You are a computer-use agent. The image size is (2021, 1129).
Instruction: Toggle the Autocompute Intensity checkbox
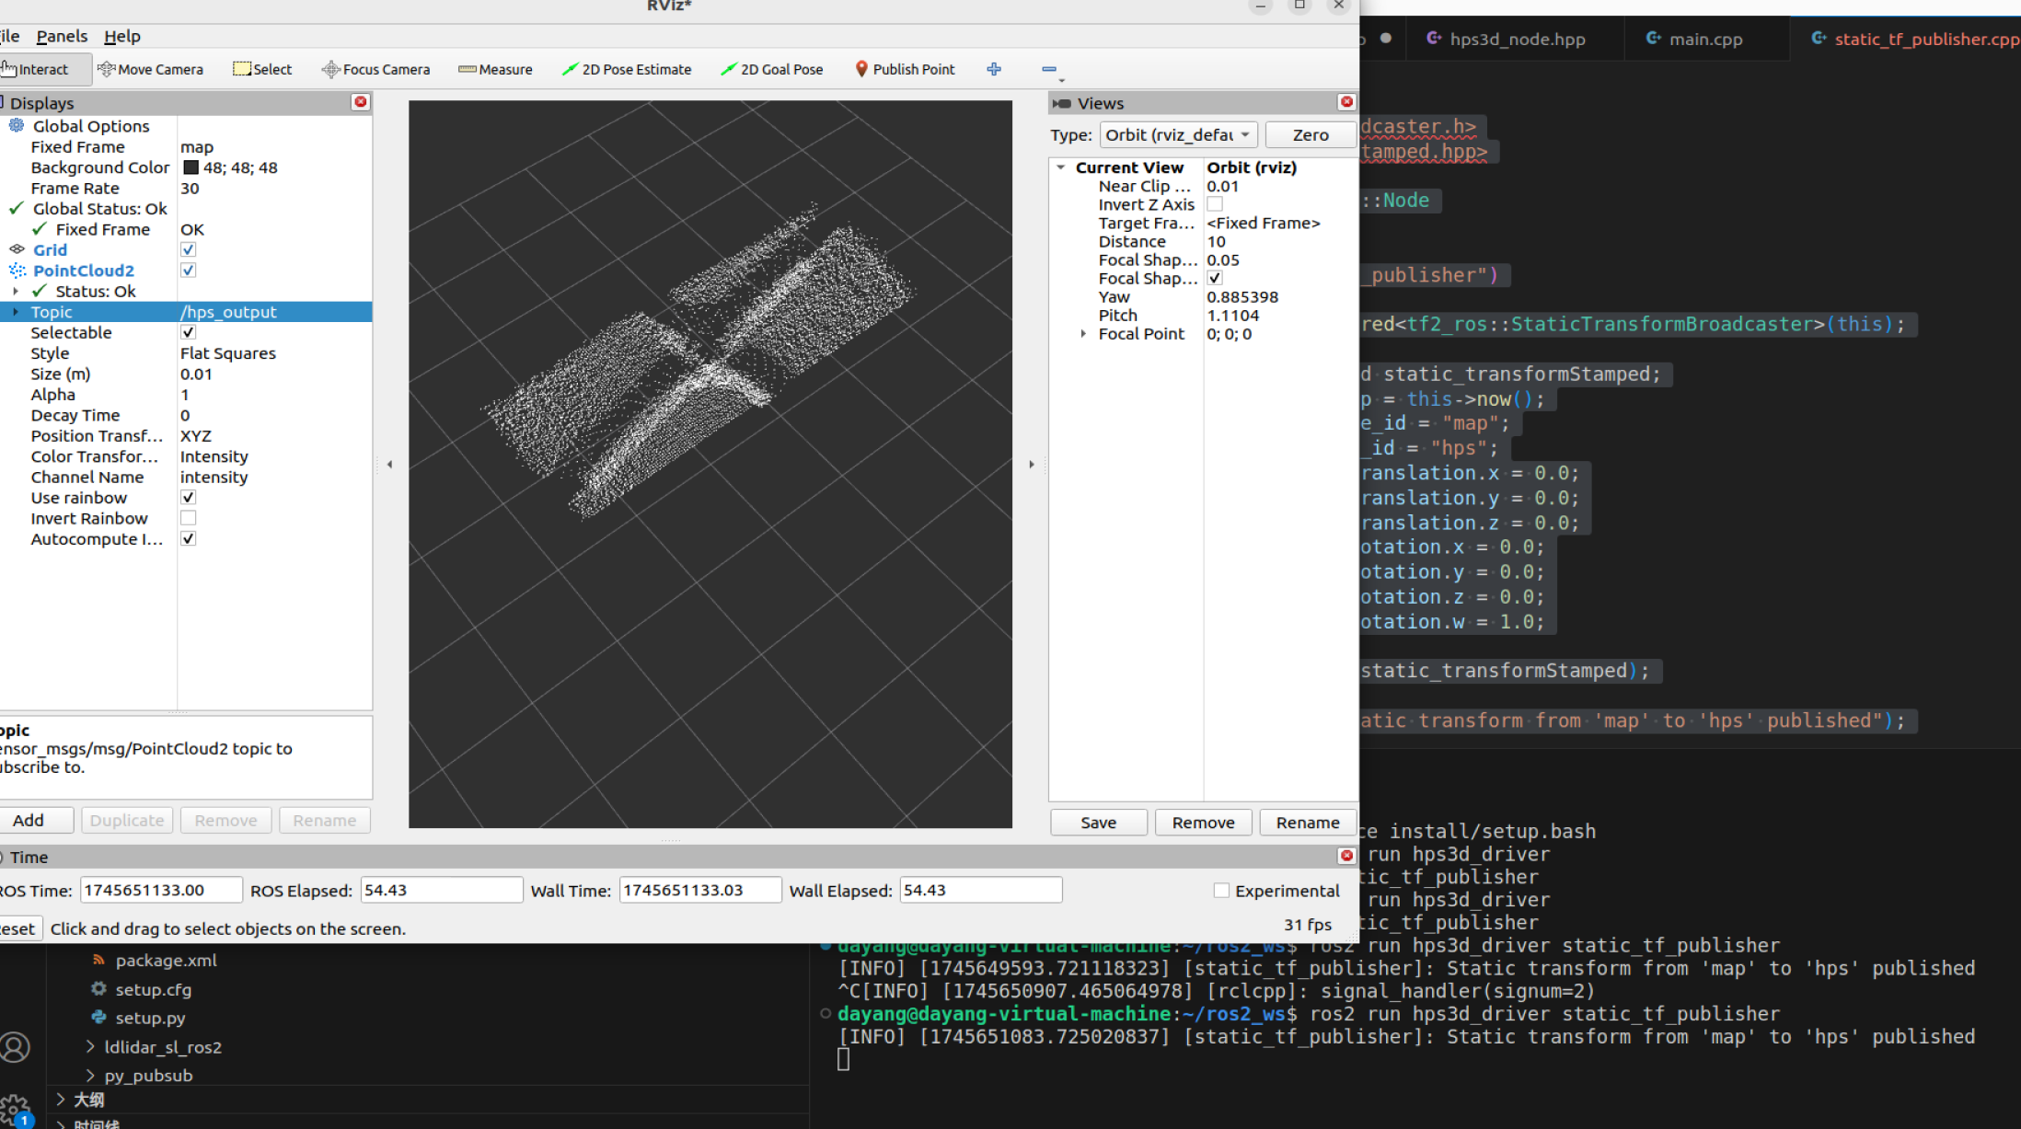point(189,539)
